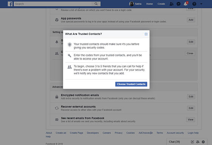Open the Account security footer link

[x=175, y=133]
